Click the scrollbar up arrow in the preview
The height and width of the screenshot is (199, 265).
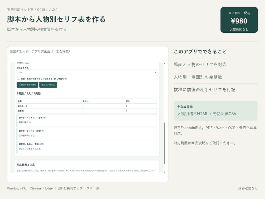164,64
